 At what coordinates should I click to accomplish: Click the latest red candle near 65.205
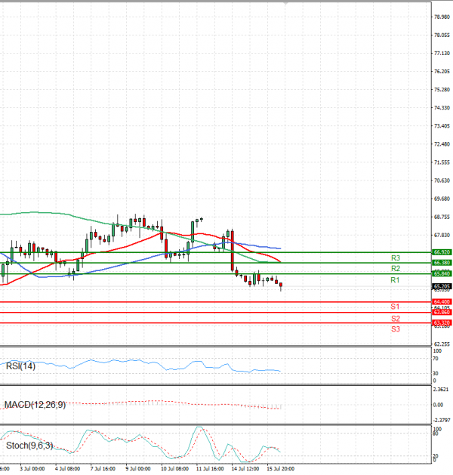click(281, 285)
